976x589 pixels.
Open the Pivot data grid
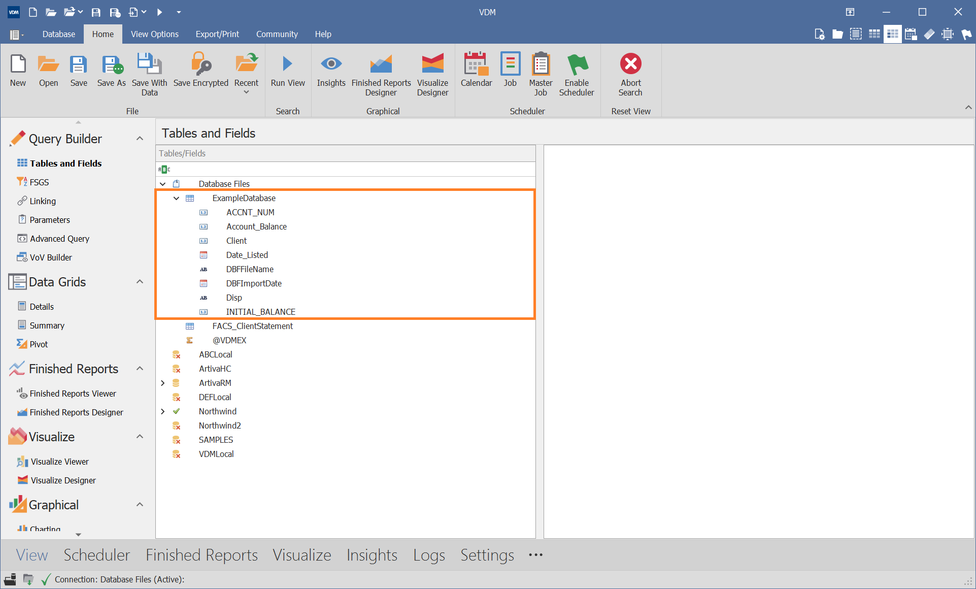click(39, 344)
